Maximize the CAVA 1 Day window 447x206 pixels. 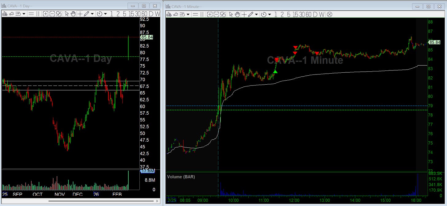(x=144, y=6)
